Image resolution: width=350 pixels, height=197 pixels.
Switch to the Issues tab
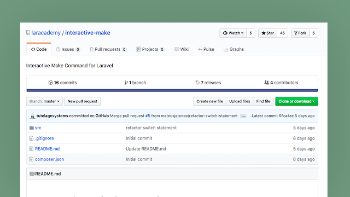pyautogui.click(x=68, y=49)
